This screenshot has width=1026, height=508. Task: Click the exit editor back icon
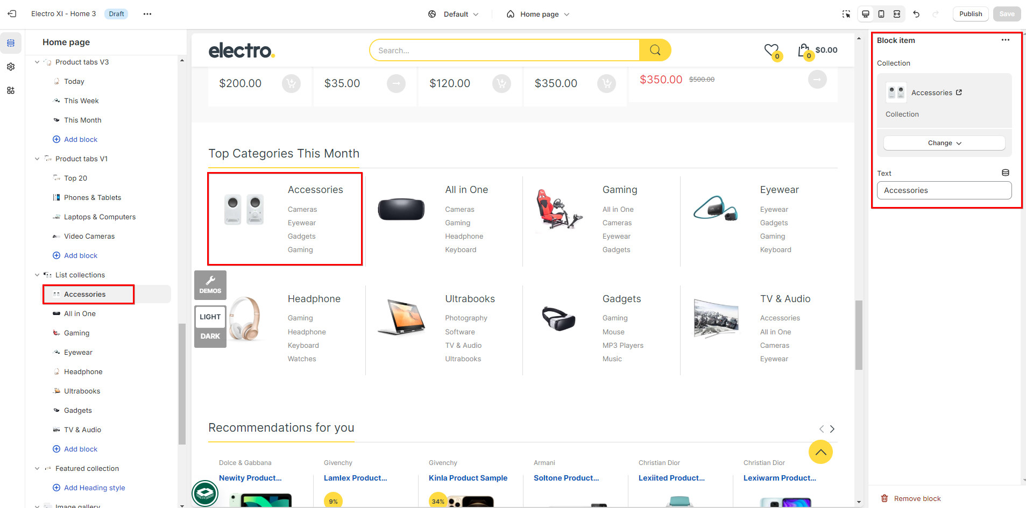pos(12,14)
